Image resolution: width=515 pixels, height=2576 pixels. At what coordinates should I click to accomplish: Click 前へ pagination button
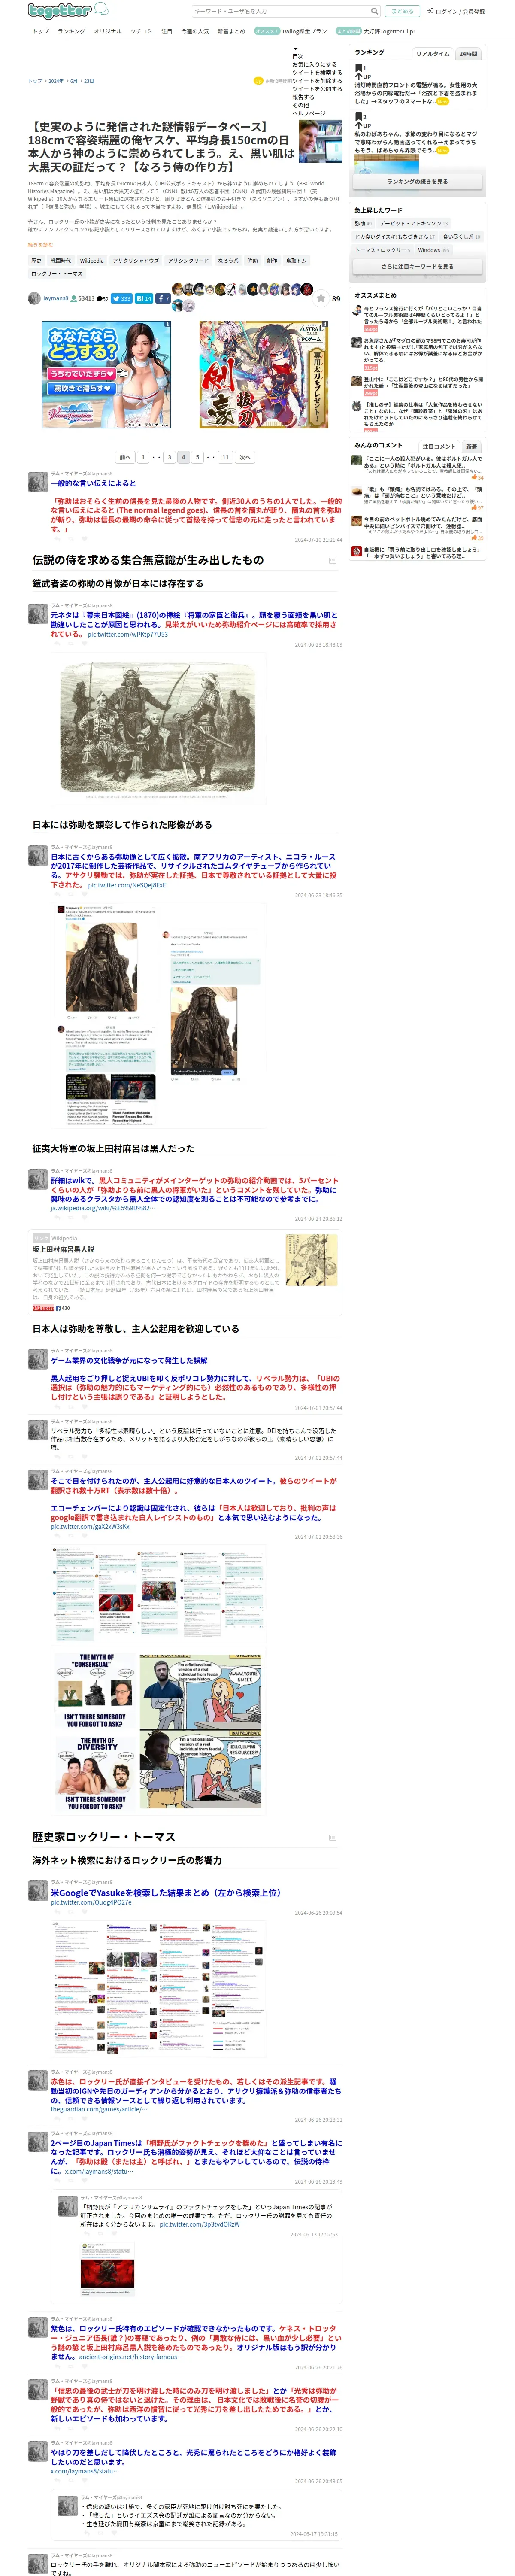125,457
